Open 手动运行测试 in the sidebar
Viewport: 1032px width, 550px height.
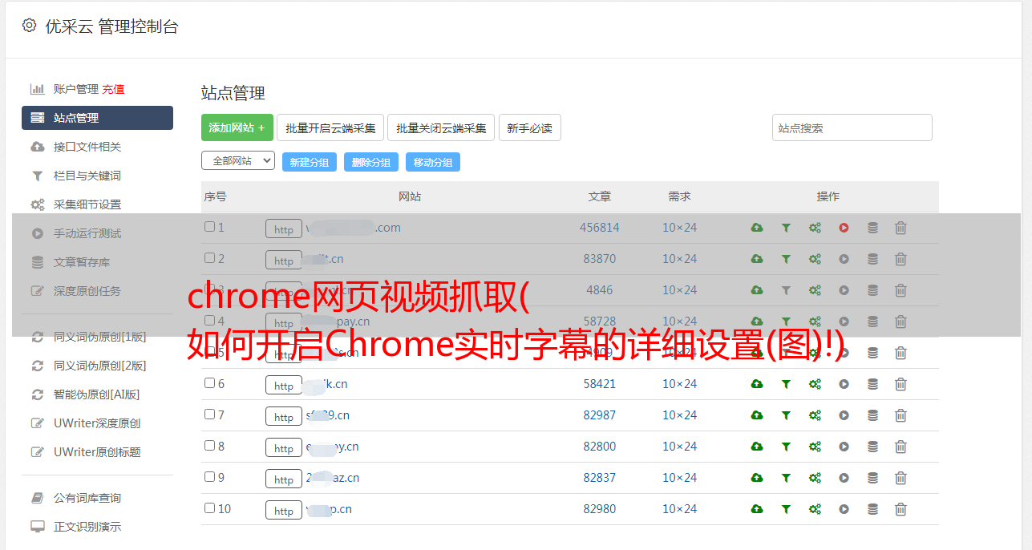tap(87, 233)
